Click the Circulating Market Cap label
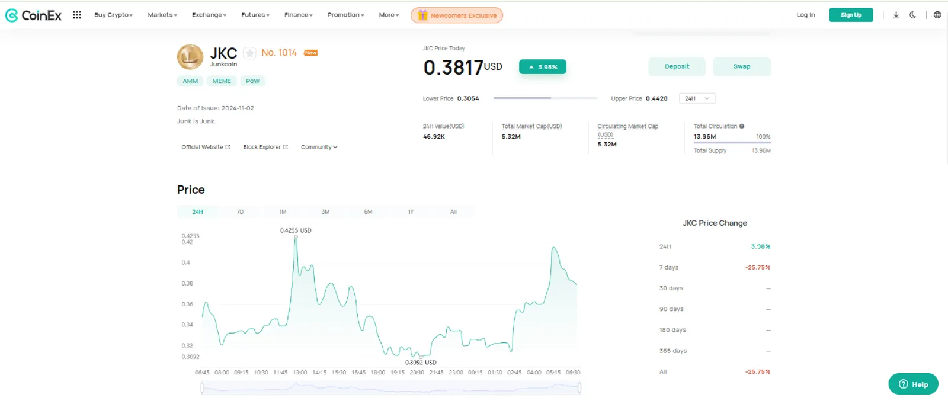The image size is (948, 420). [628, 130]
